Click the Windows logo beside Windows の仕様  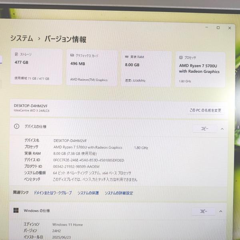pyautogui.click(x=16, y=210)
